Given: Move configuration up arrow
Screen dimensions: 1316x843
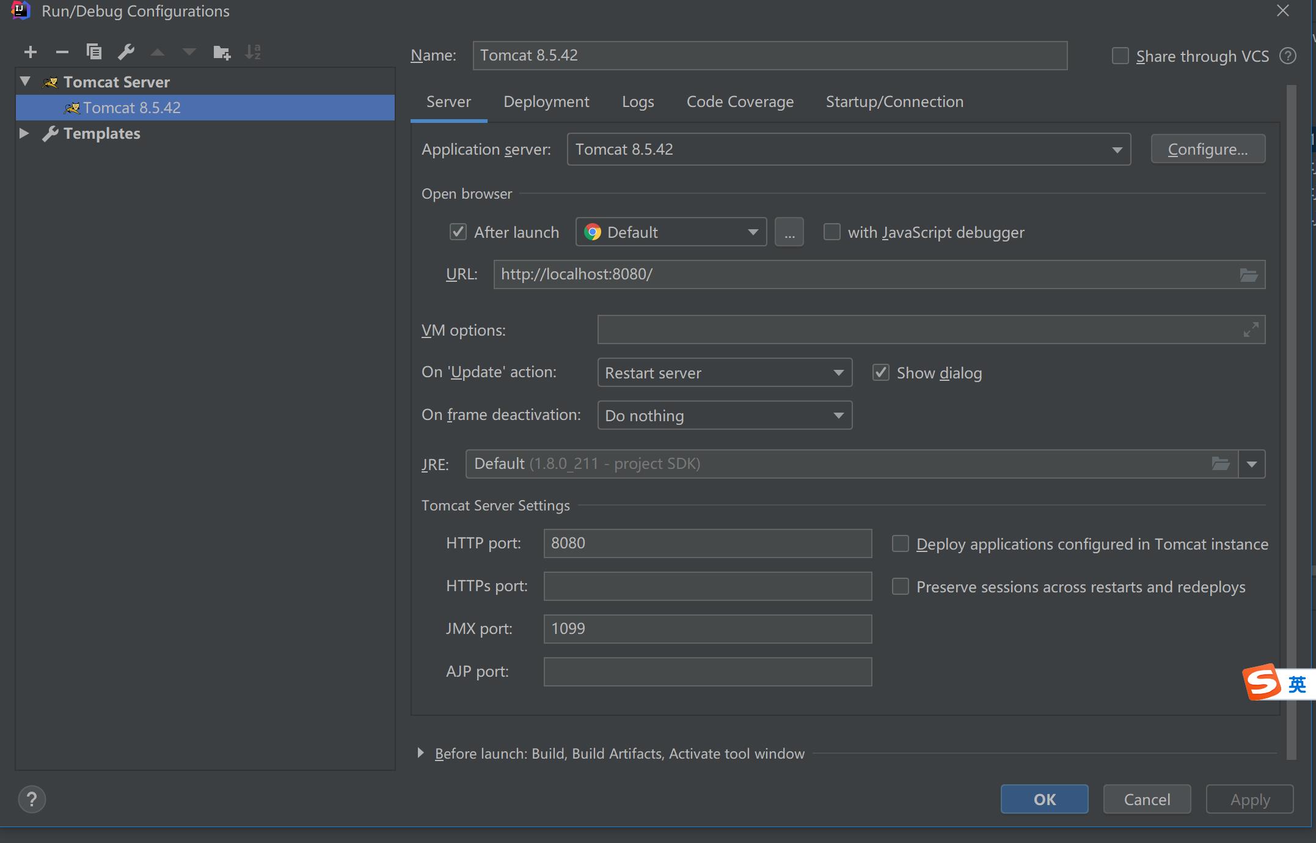Looking at the screenshot, I should [x=158, y=53].
